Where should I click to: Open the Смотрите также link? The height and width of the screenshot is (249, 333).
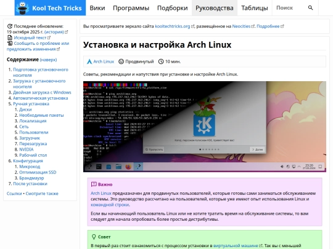coord(42,194)
